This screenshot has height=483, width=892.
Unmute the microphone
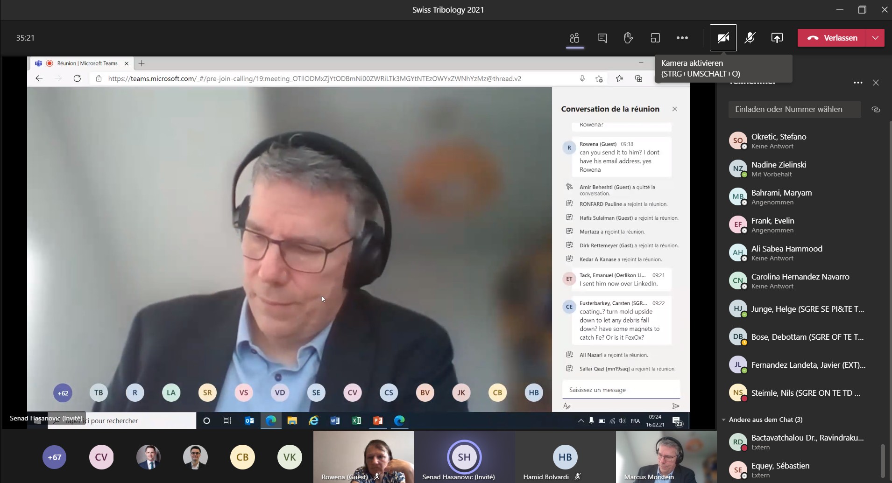pyautogui.click(x=750, y=38)
